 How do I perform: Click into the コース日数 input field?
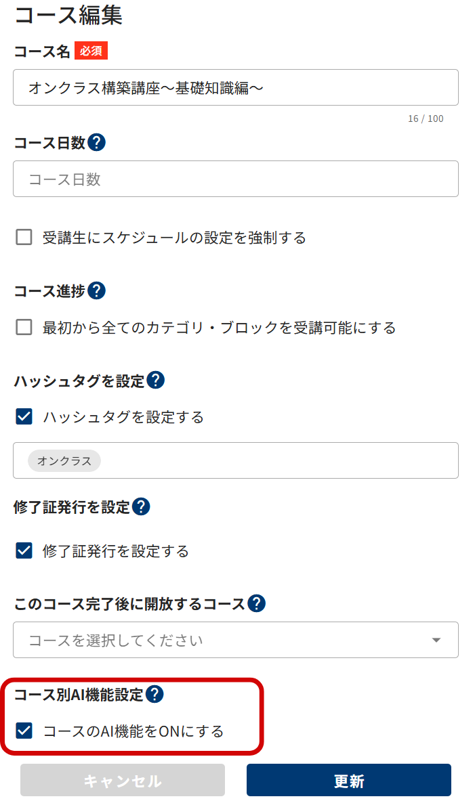pos(236,179)
